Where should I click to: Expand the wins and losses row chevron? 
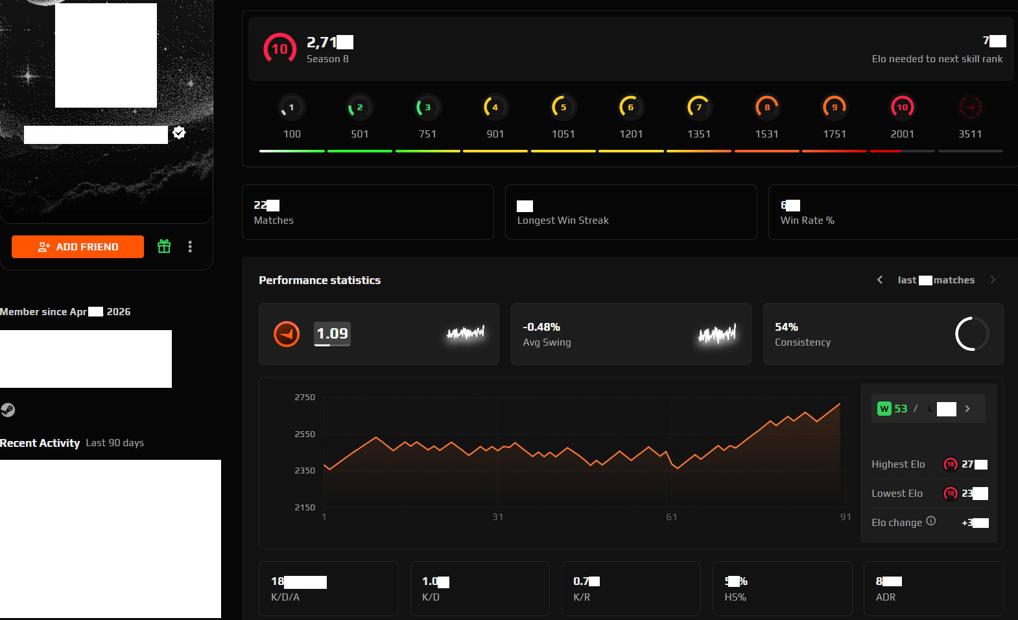coord(967,409)
